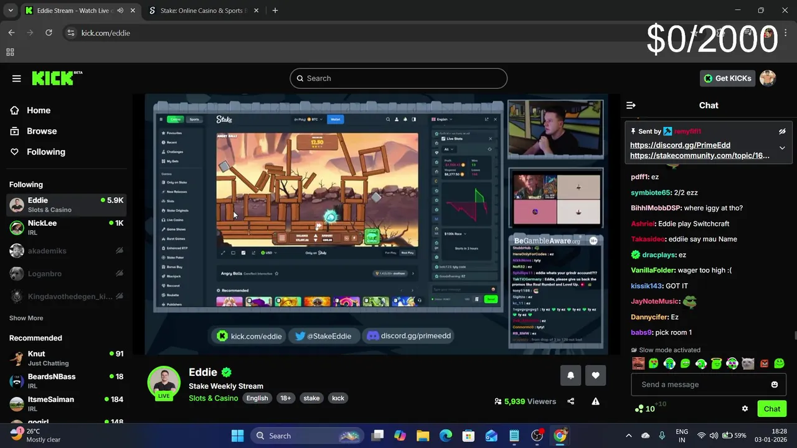Open the Kick hamburger menu
This screenshot has height=448, width=797.
(x=17, y=78)
